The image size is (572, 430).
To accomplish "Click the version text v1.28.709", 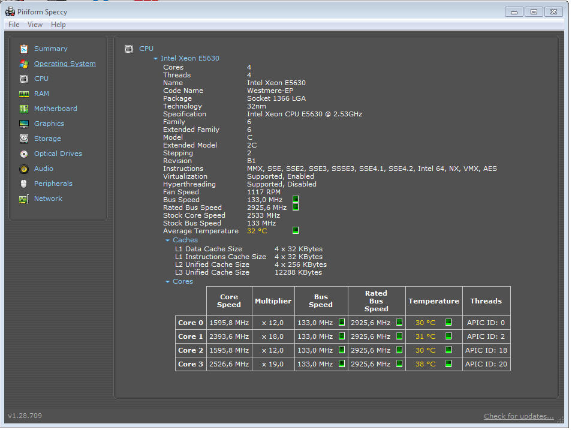I will [x=25, y=416].
